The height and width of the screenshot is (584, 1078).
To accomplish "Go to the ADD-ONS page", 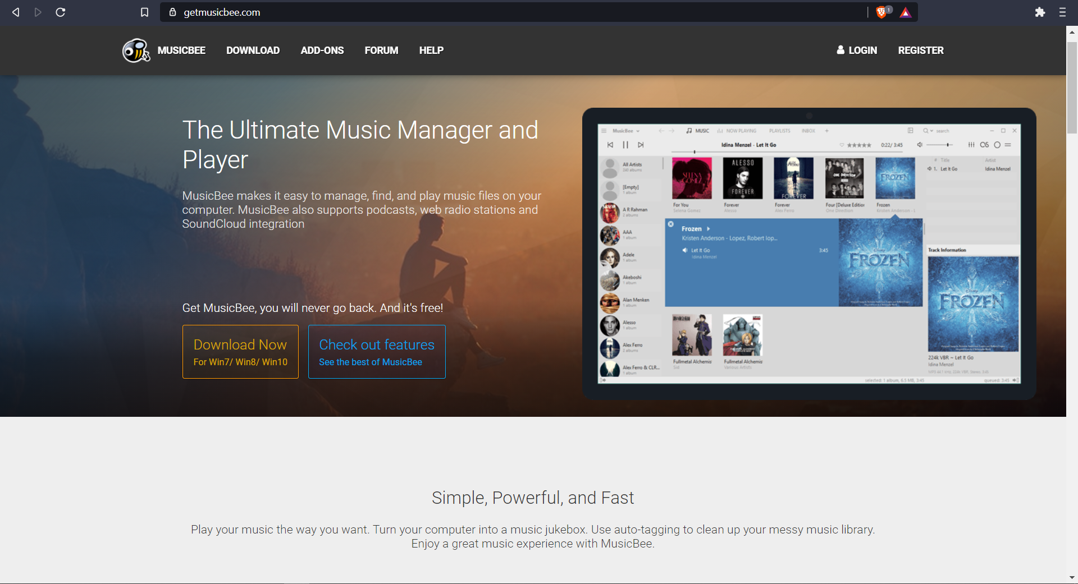I will click(322, 50).
